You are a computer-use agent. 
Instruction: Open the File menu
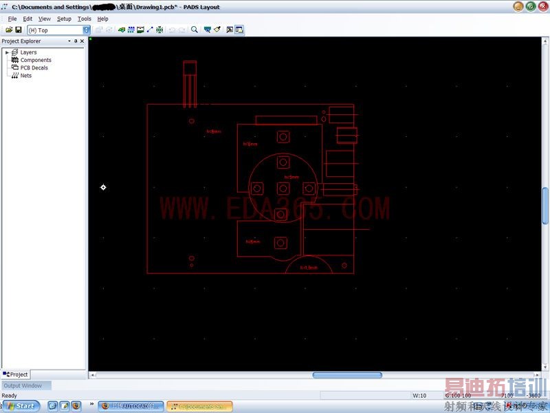coord(12,19)
